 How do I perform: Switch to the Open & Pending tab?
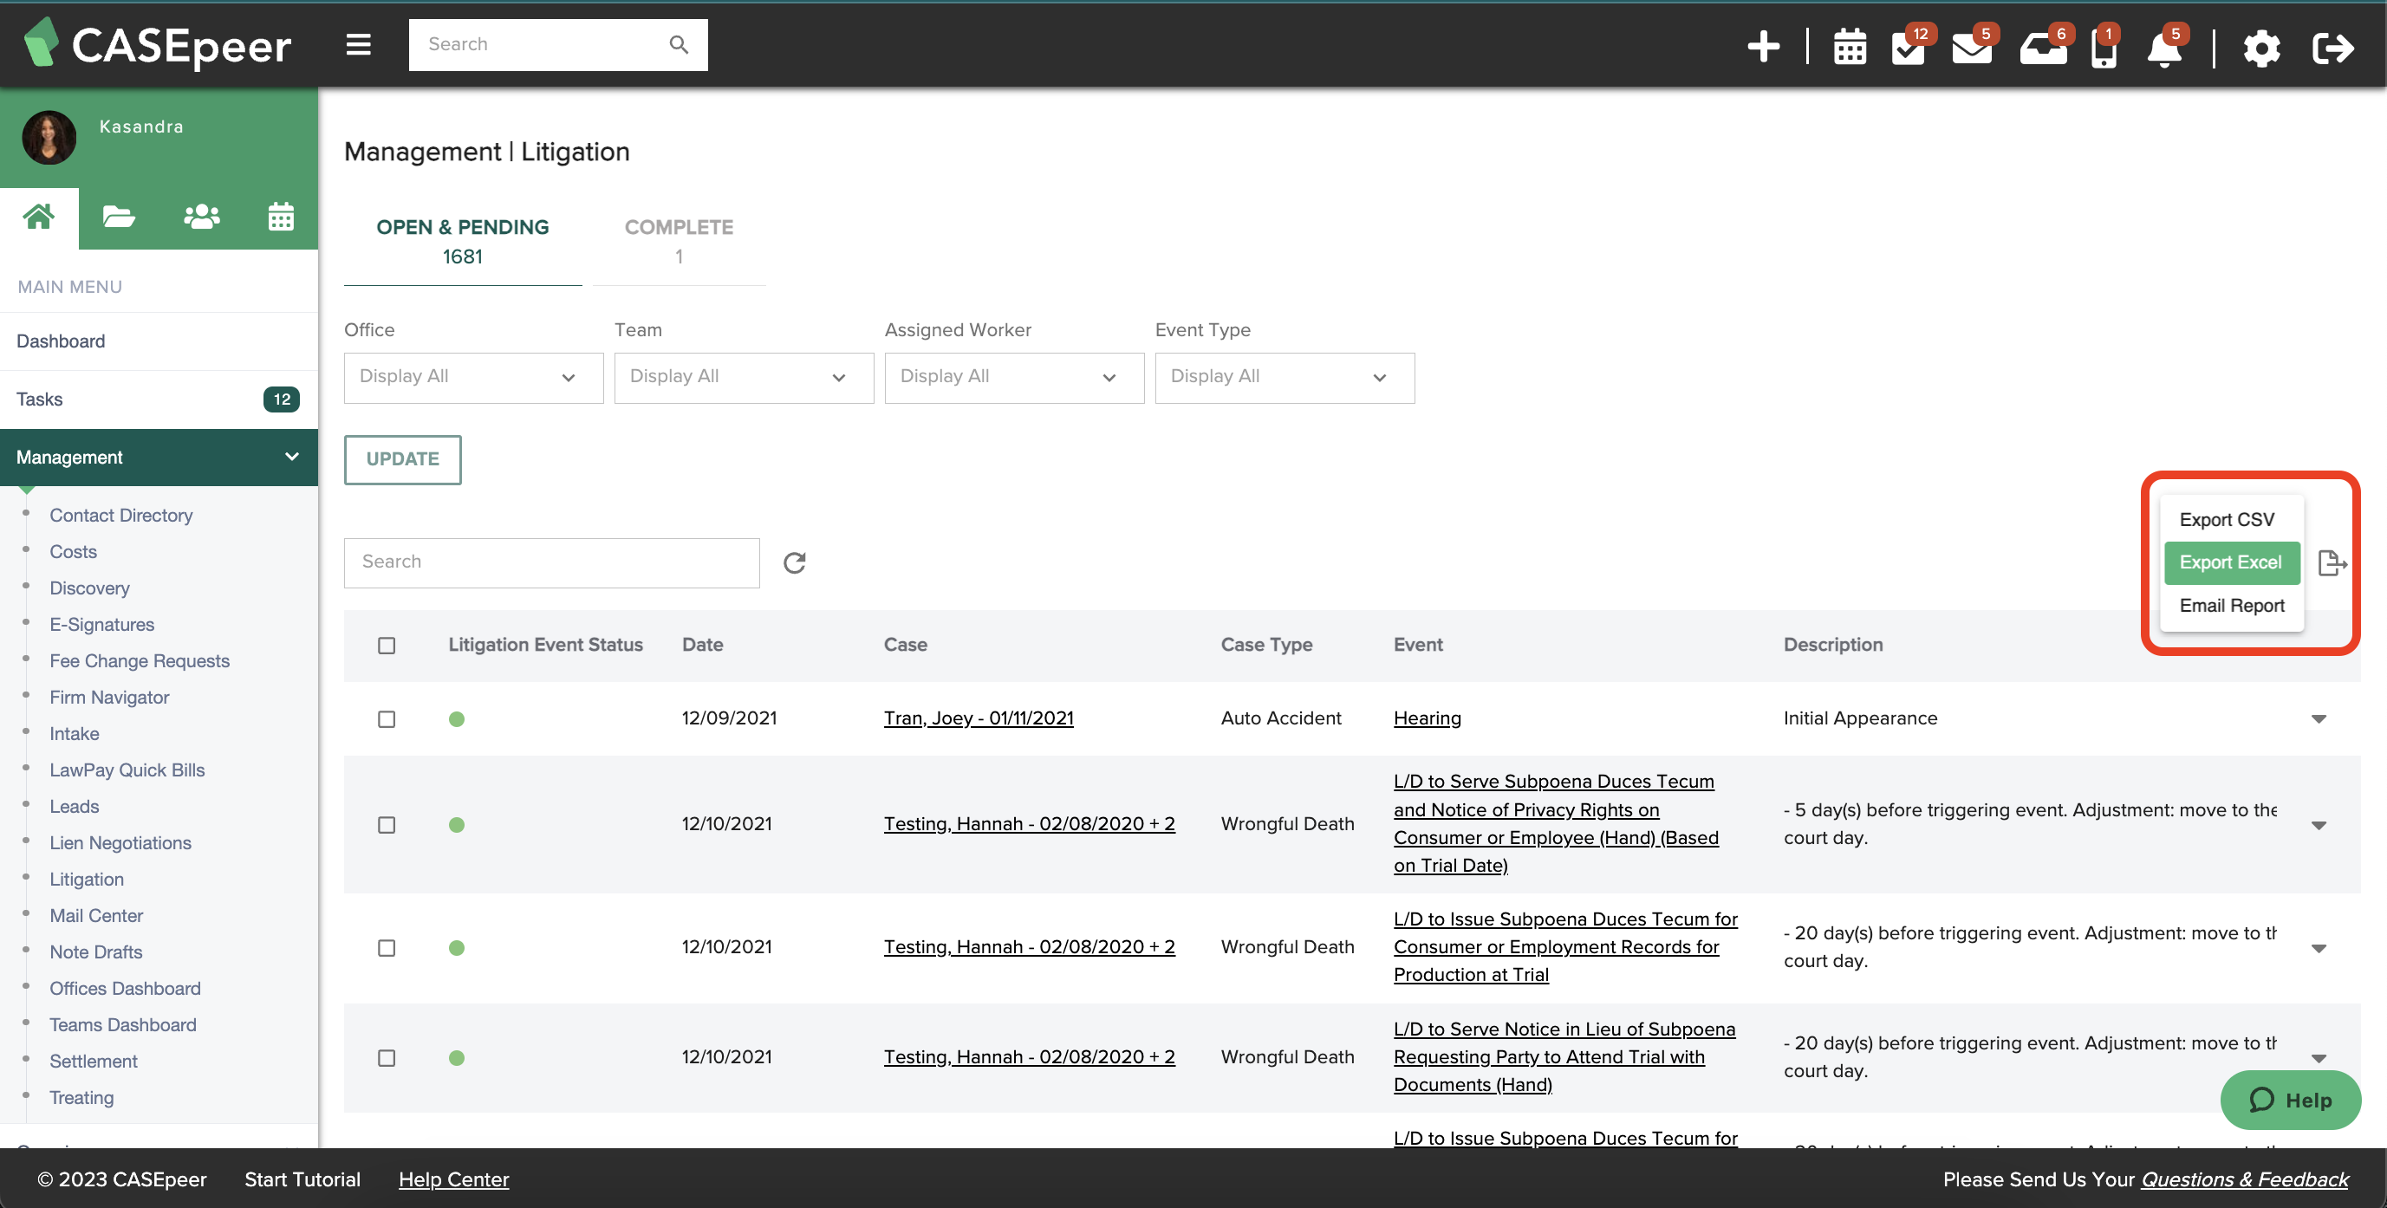[462, 241]
